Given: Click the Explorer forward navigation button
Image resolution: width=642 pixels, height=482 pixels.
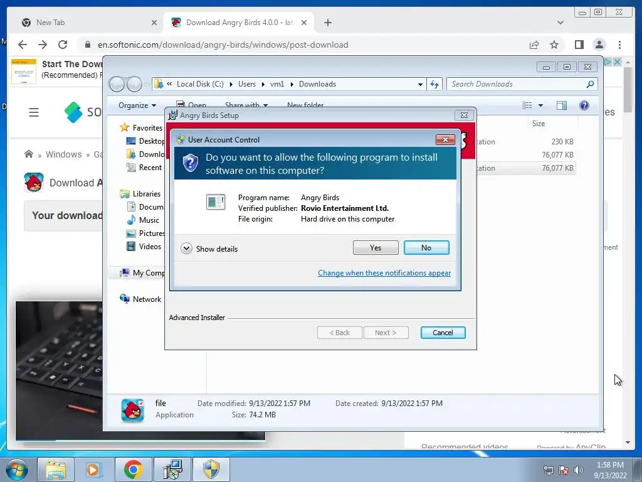Looking at the screenshot, I should [134, 84].
